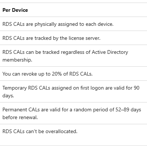This screenshot has height=146, width=147.
Task: Click the word 'overallocated.'
Action: pyautogui.click(x=61, y=131)
